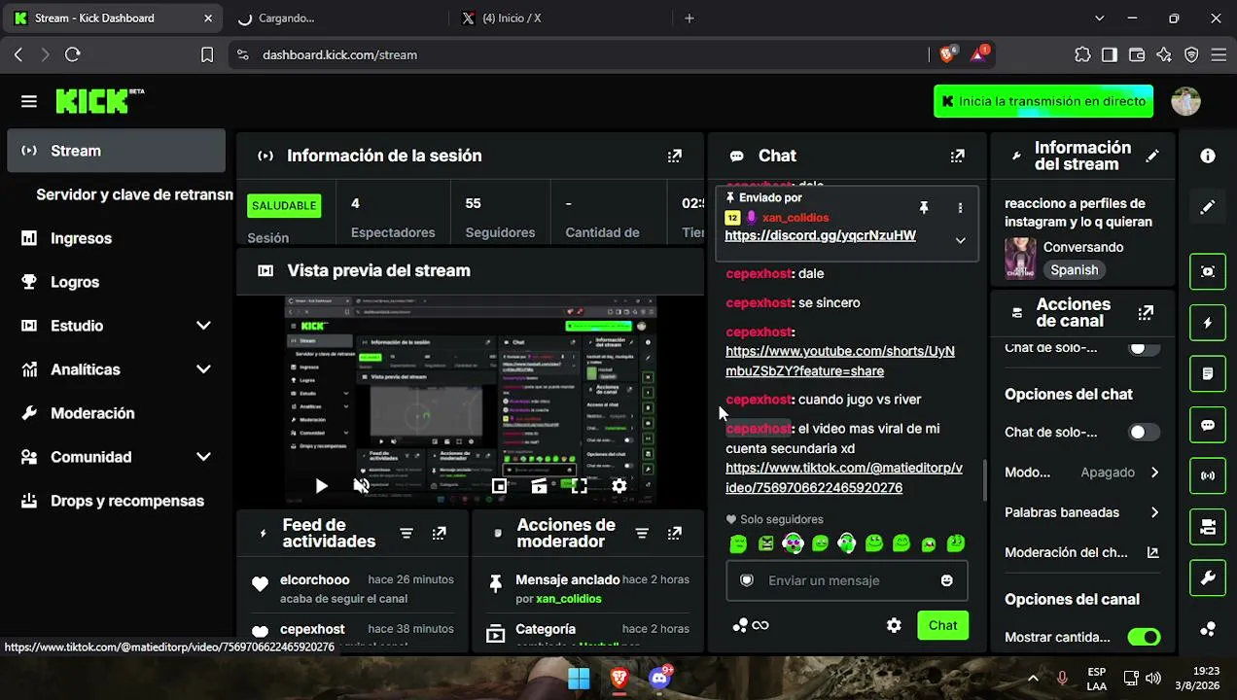Expand the pinned message chevron

[960, 240]
